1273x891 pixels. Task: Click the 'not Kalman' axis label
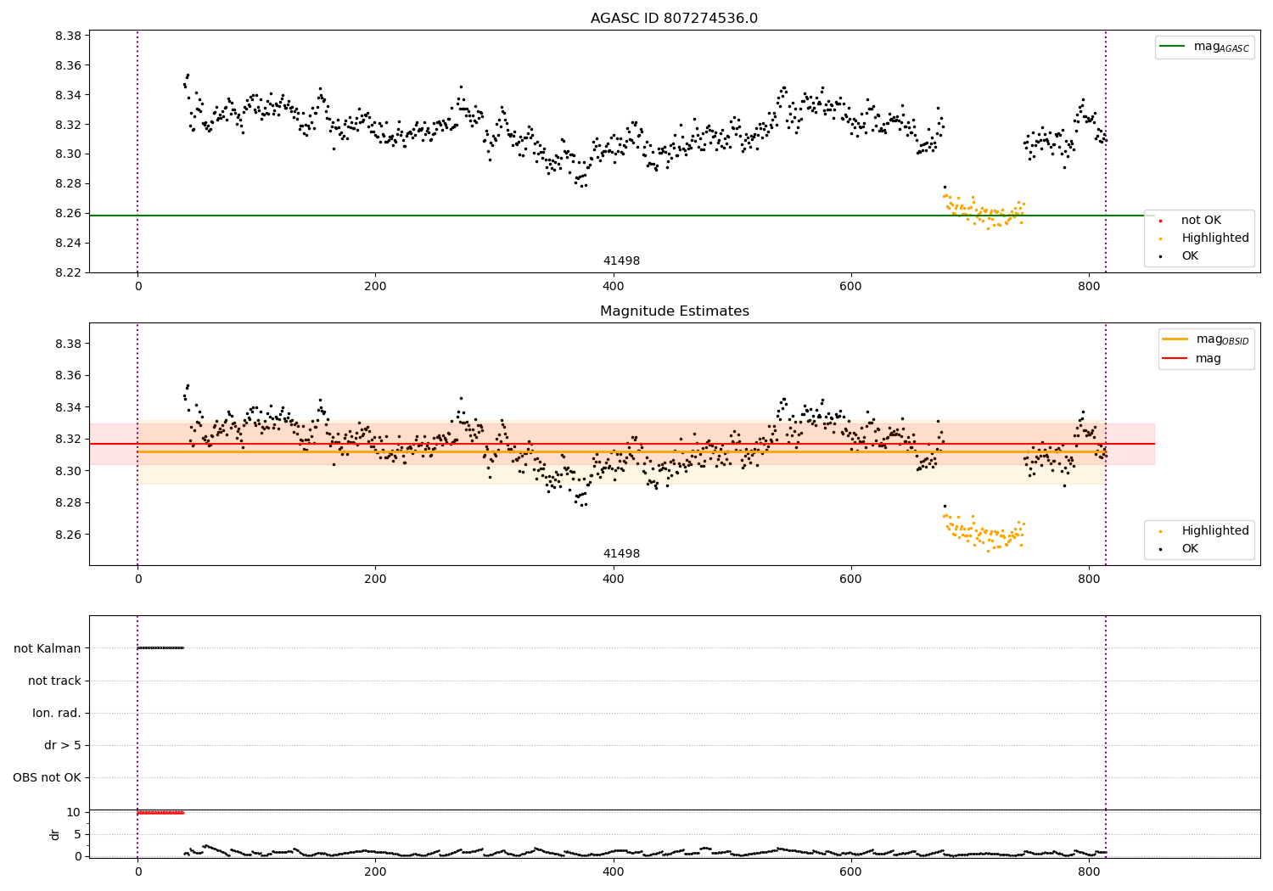(48, 648)
